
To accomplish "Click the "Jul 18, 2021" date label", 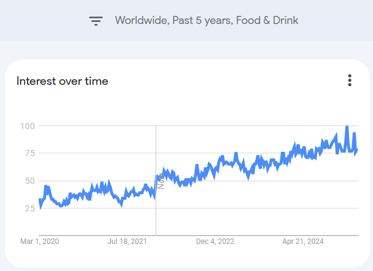I will (128, 242).
